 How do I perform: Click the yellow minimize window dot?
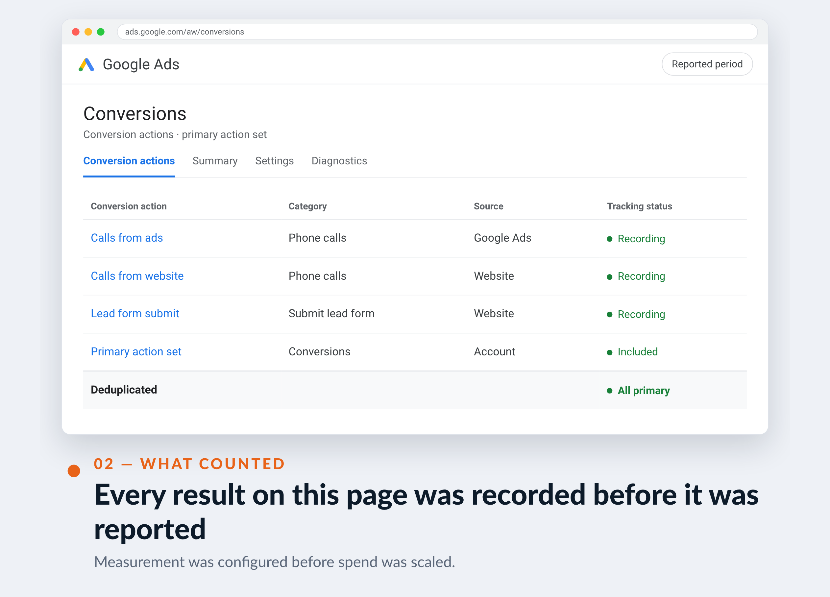[x=88, y=32]
